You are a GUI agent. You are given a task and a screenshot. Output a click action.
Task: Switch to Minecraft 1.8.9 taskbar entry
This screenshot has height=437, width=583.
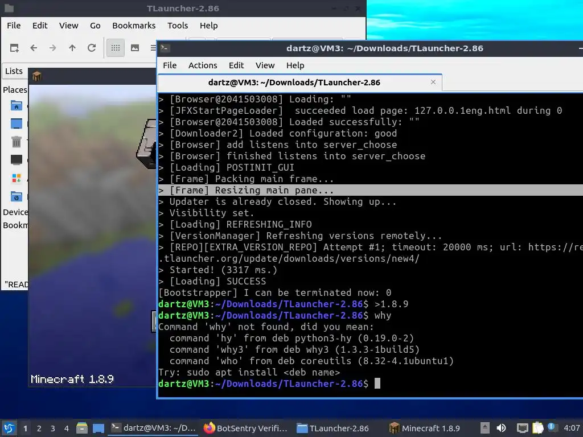pyautogui.click(x=425, y=428)
